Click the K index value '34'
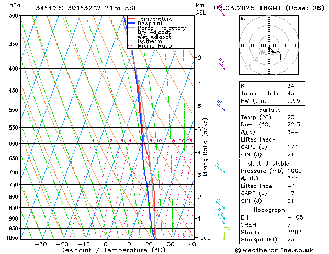 [x=291, y=86]
